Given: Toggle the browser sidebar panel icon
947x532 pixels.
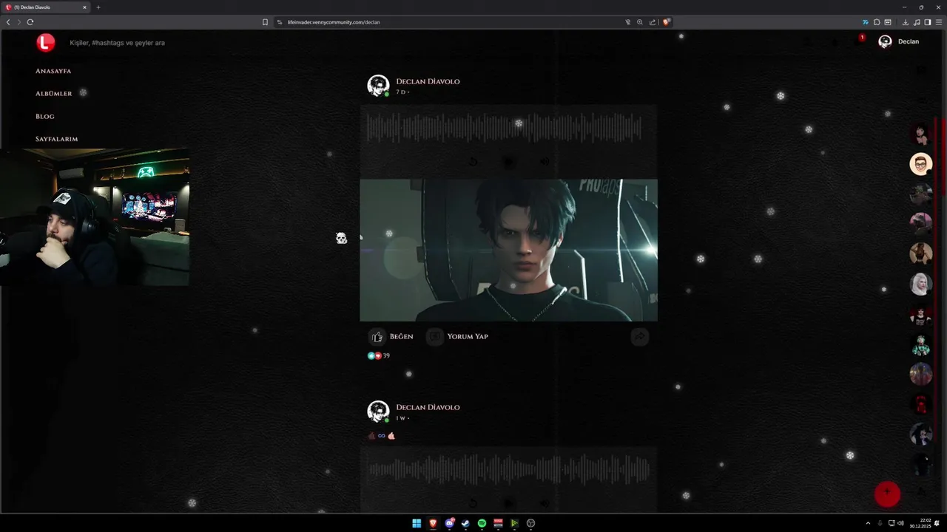Looking at the screenshot, I should 928,22.
